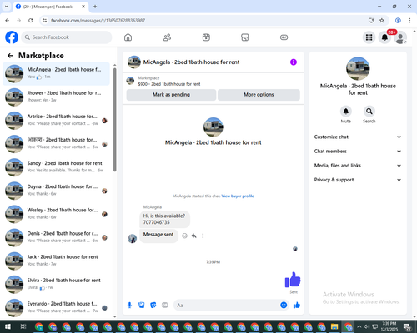The height and width of the screenshot is (333, 417).
Task: Click the browser address bar URL
Action: [x=98, y=21]
